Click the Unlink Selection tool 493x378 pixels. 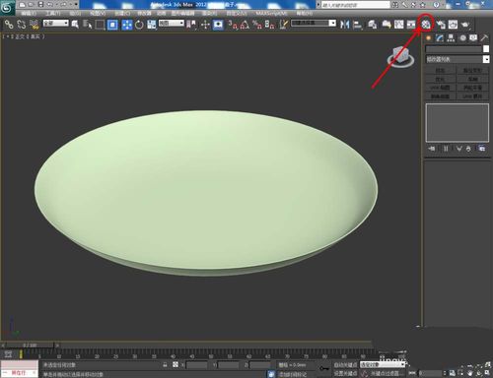click(22, 24)
